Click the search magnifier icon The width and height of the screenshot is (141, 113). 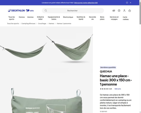pyautogui.click(x=46, y=11)
